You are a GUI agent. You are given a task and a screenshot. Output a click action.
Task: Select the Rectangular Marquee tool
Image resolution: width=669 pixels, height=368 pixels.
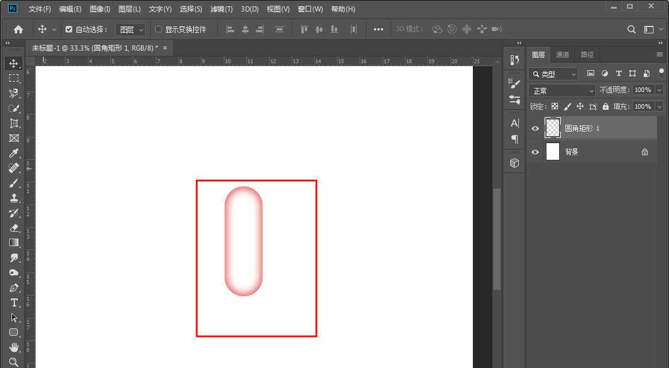coord(13,78)
